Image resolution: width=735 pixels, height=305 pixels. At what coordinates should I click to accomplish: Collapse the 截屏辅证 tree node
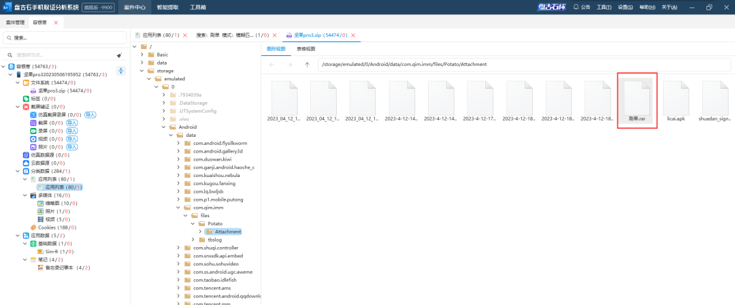click(x=18, y=106)
